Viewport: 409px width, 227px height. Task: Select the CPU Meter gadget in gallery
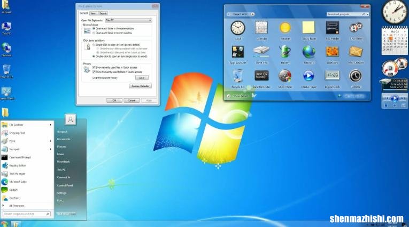pos(356,28)
